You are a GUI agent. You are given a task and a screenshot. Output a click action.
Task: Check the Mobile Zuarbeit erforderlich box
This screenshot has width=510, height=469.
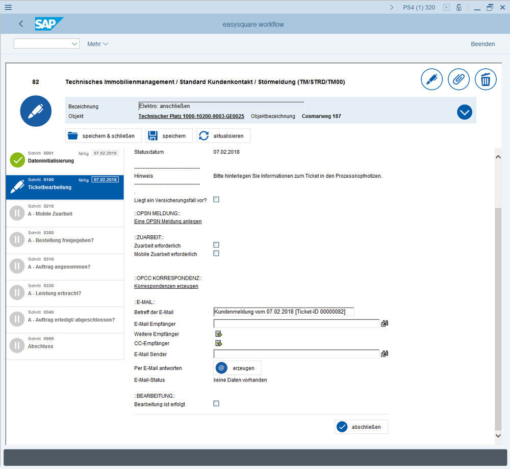216,254
